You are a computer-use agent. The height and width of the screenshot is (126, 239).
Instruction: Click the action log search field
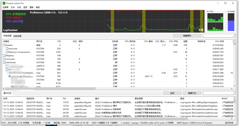tap(218, 93)
